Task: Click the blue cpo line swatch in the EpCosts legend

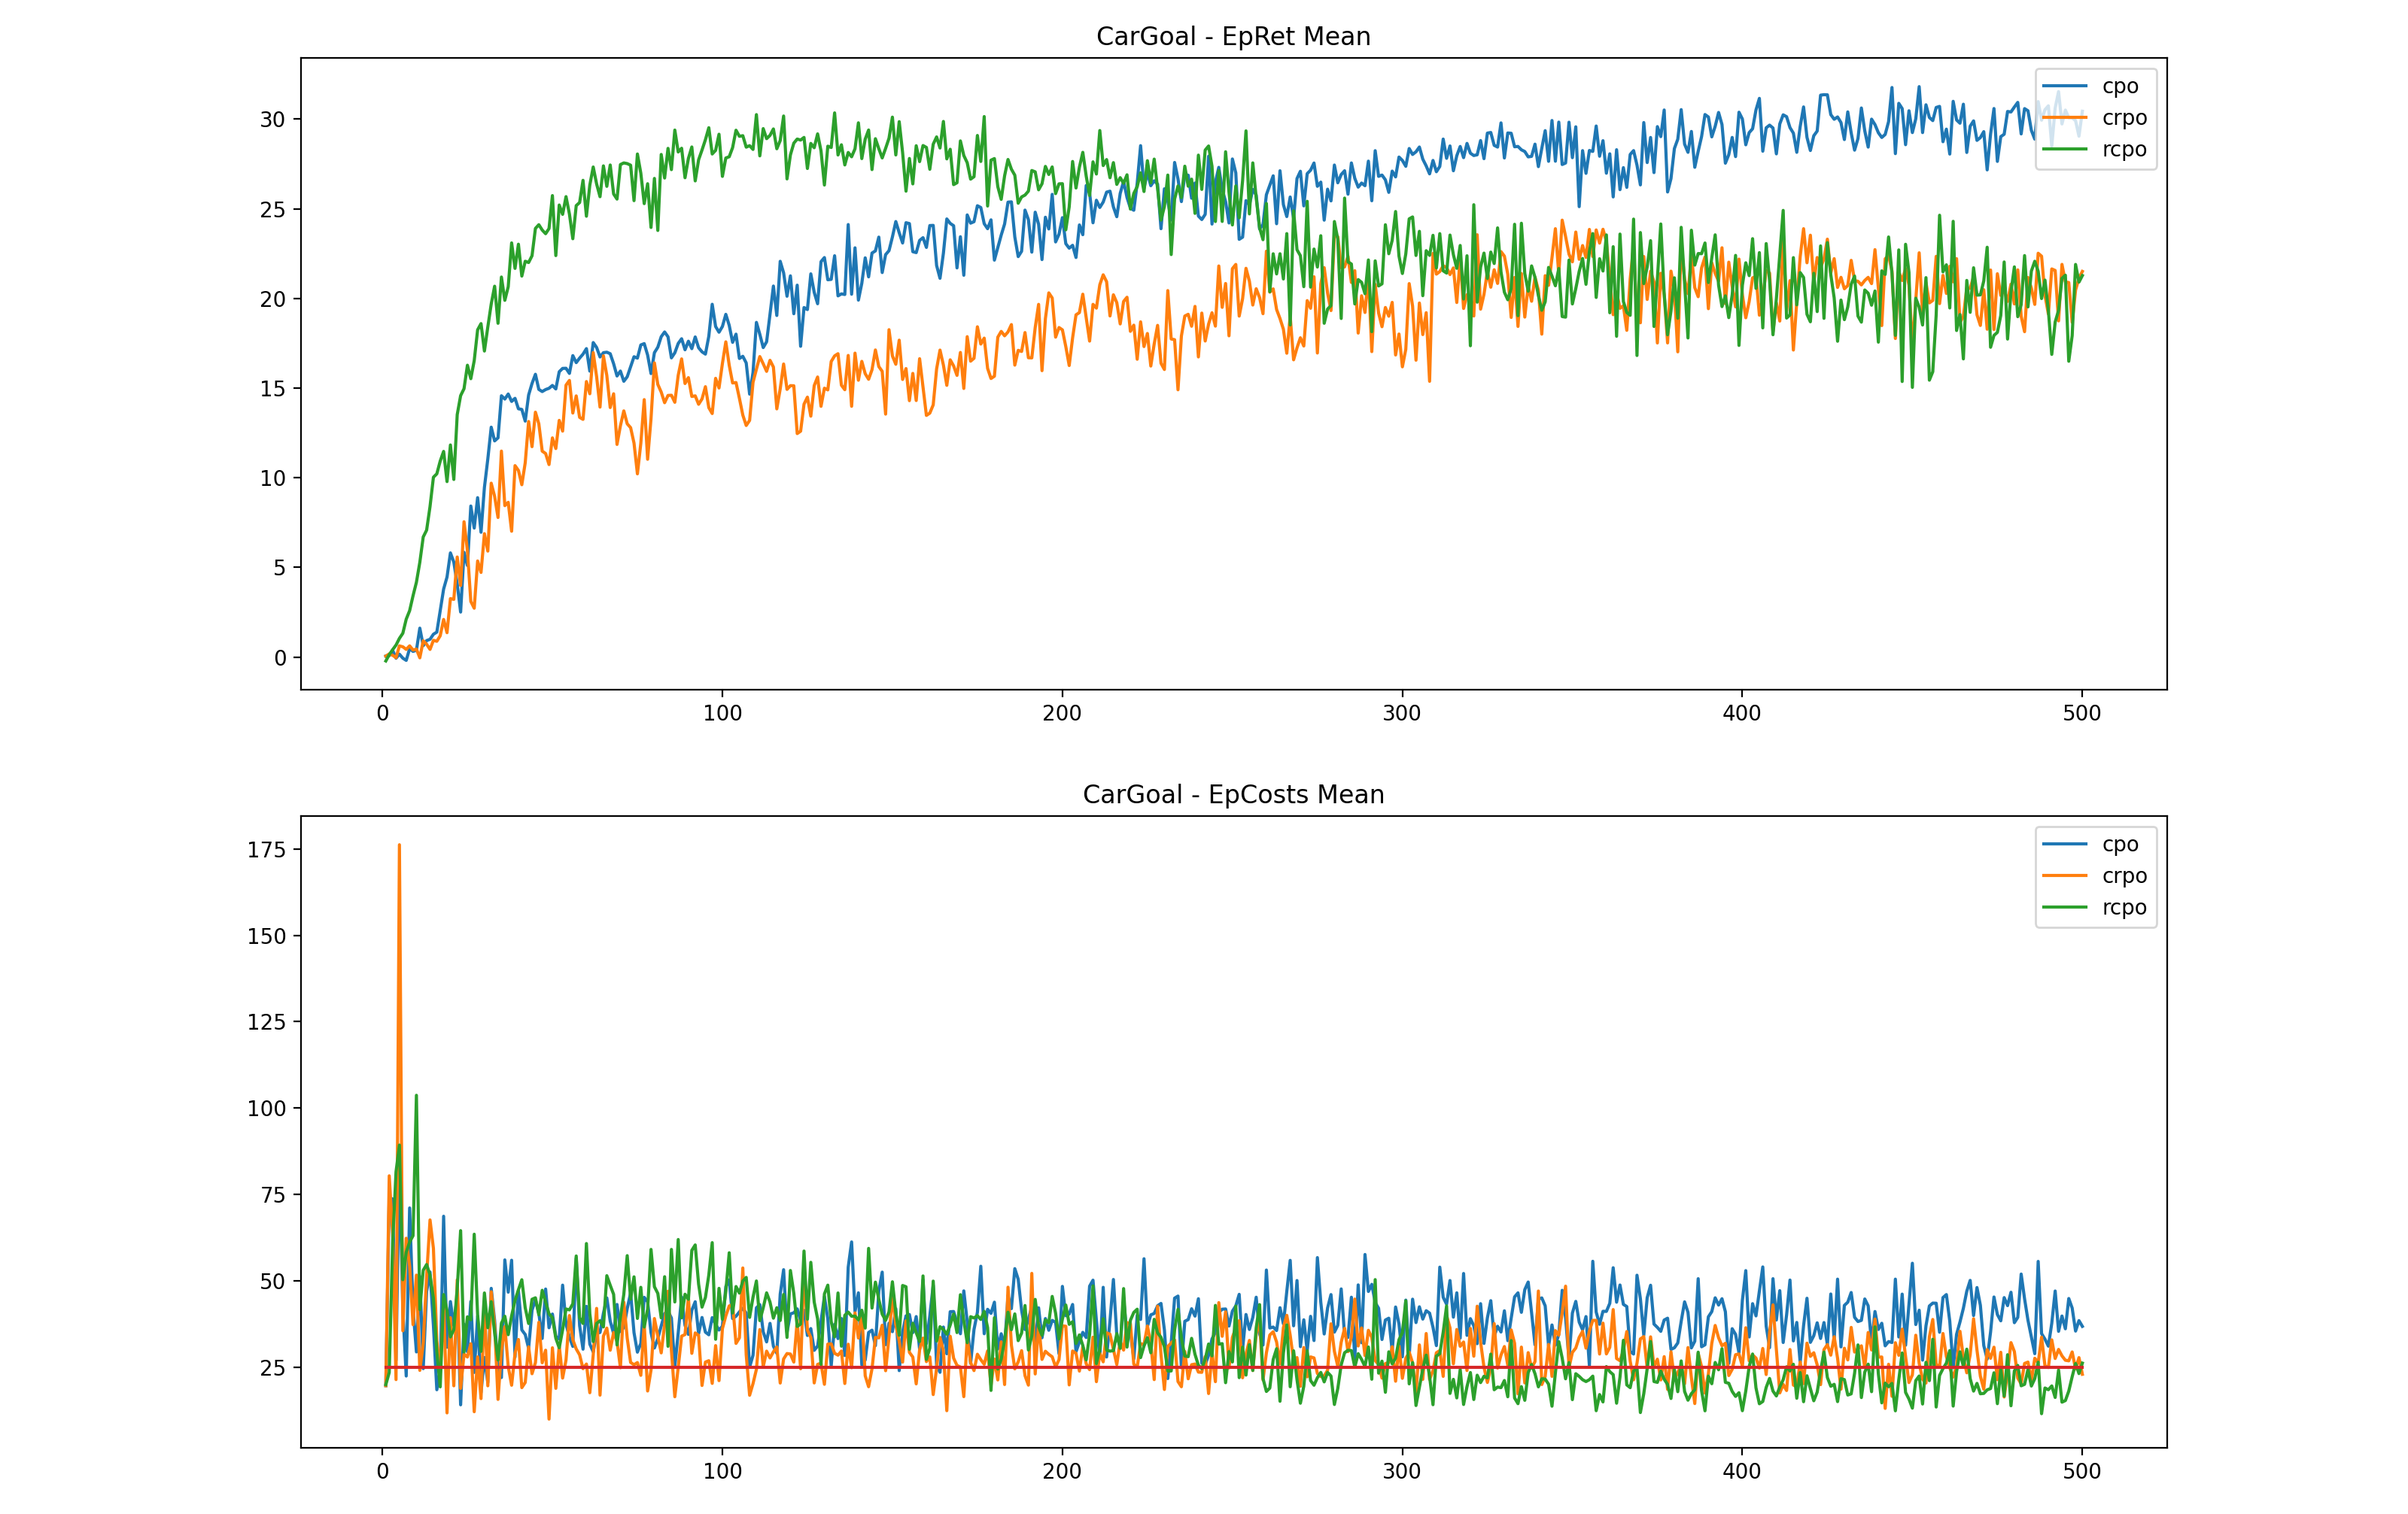Action: coord(2065,845)
